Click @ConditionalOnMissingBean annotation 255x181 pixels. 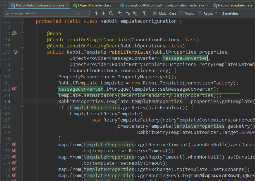pyautogui.click(x=82, y=46)
